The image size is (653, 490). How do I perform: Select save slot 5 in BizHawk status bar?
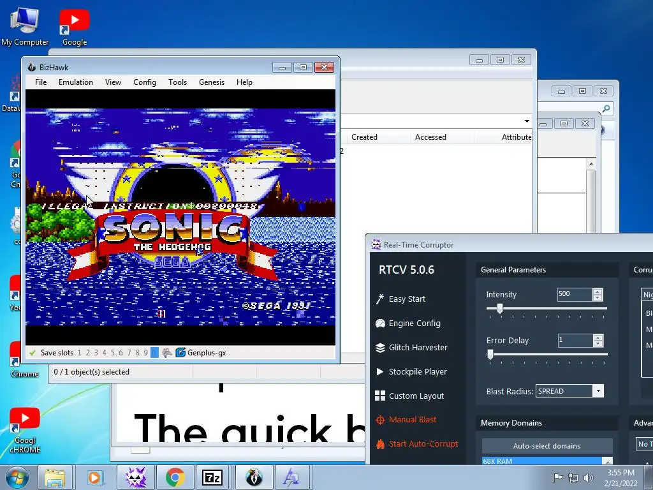point(112,352)
